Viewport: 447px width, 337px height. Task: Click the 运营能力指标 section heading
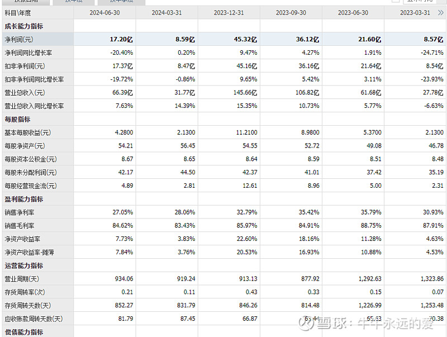[24, 265]
